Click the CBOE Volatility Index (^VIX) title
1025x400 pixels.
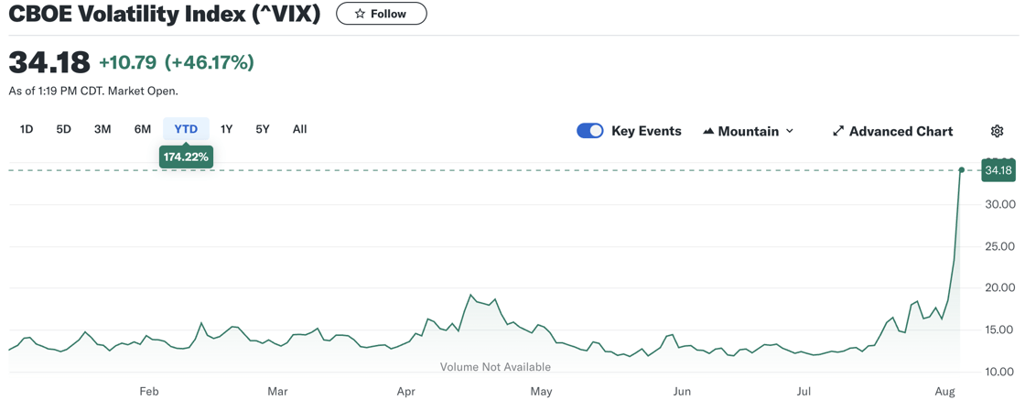(165, 14)
